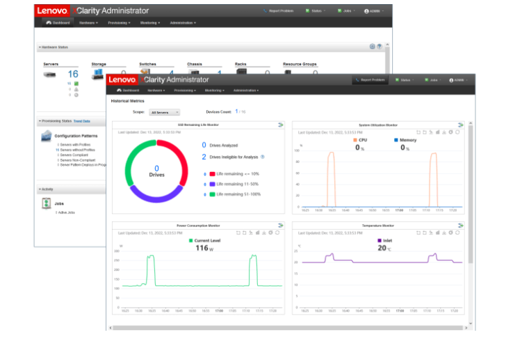The height and width of the screenshot is (337, 513).
Task: Click the 16 servers count link
Action: click(x=73, y=74)
